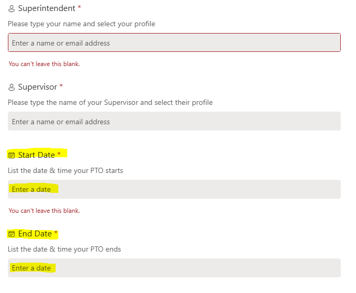The width and height of the screenshot is (356, 293).
Task: Focus the Superintendent name or email field
Action: click(x=174, y=42)
